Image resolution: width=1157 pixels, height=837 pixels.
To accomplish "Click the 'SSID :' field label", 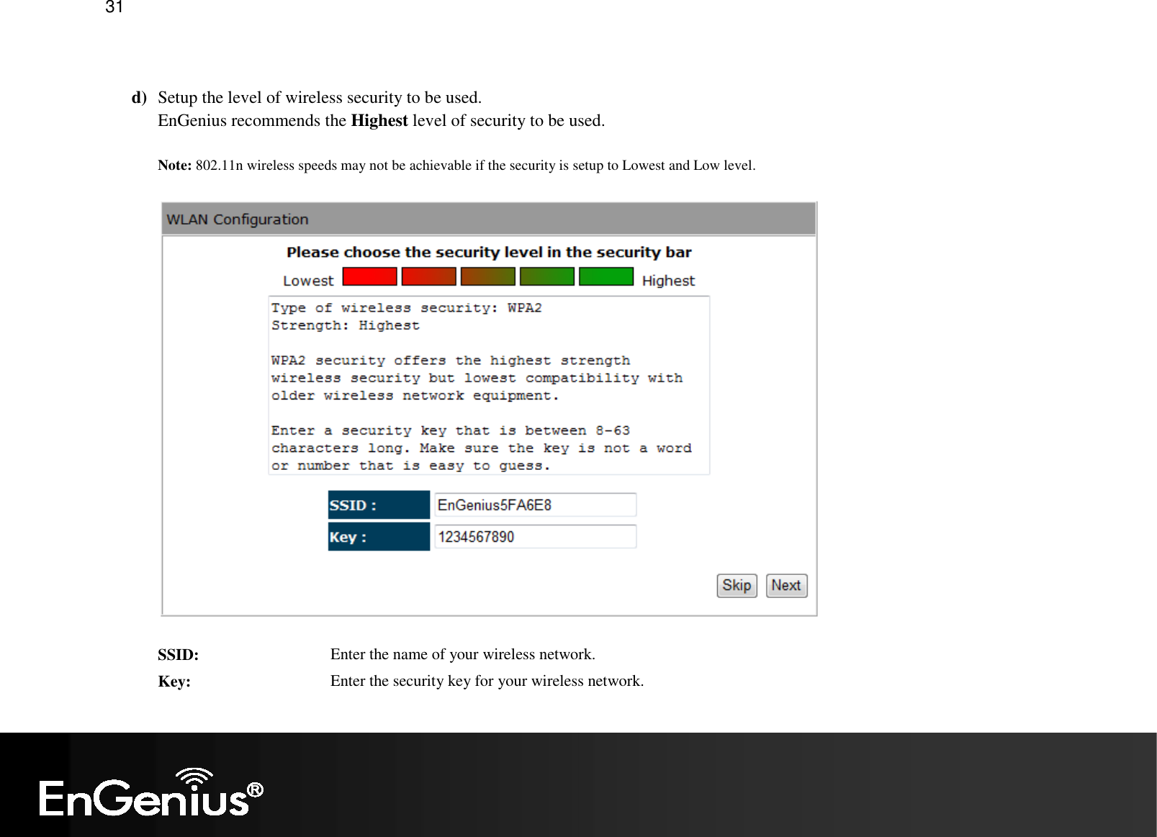I will [379, 505].
